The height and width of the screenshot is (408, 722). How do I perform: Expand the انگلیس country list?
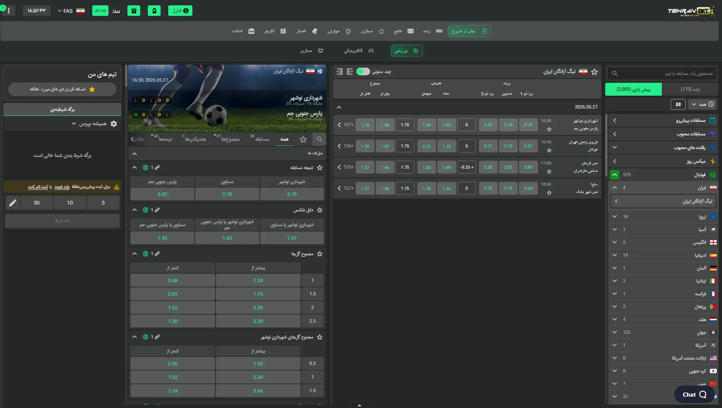tap(662, 242)
